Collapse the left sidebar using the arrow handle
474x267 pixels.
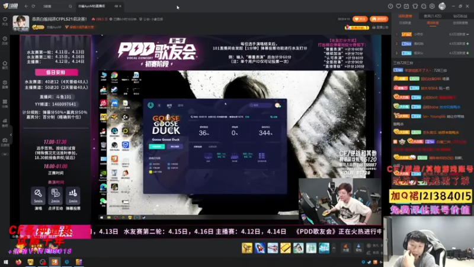pyautogui.click(x=11, y=135)
